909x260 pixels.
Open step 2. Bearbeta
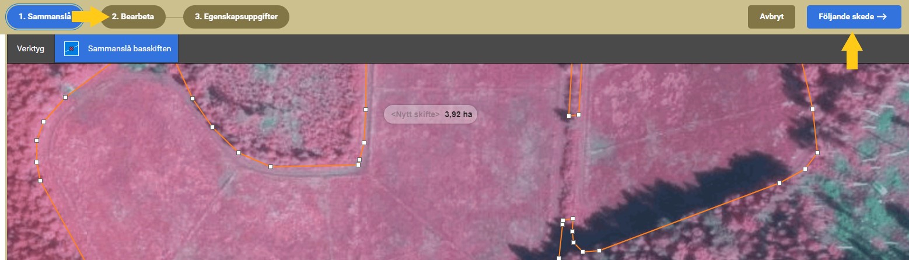pos(133,17)
